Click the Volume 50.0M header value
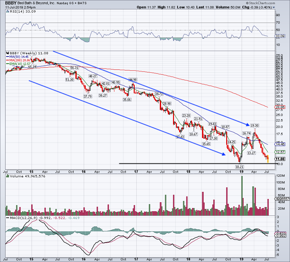Viewport: 290px width, 262px height. click(228, 7)
